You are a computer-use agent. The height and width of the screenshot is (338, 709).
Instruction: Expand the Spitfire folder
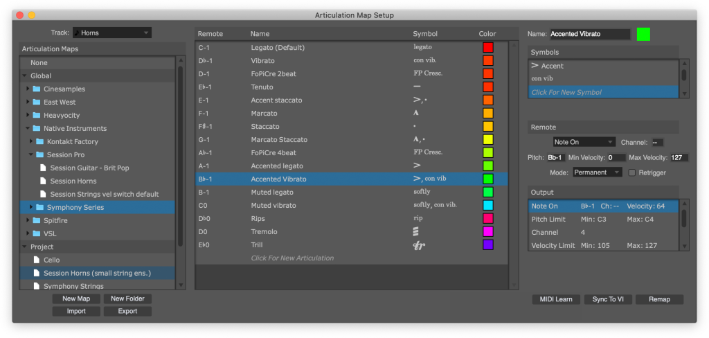[x=28, y=220]
